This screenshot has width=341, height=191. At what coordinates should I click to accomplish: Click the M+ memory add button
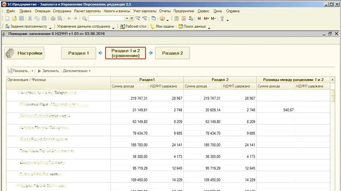pyautogui.click(x=206, y=19)
